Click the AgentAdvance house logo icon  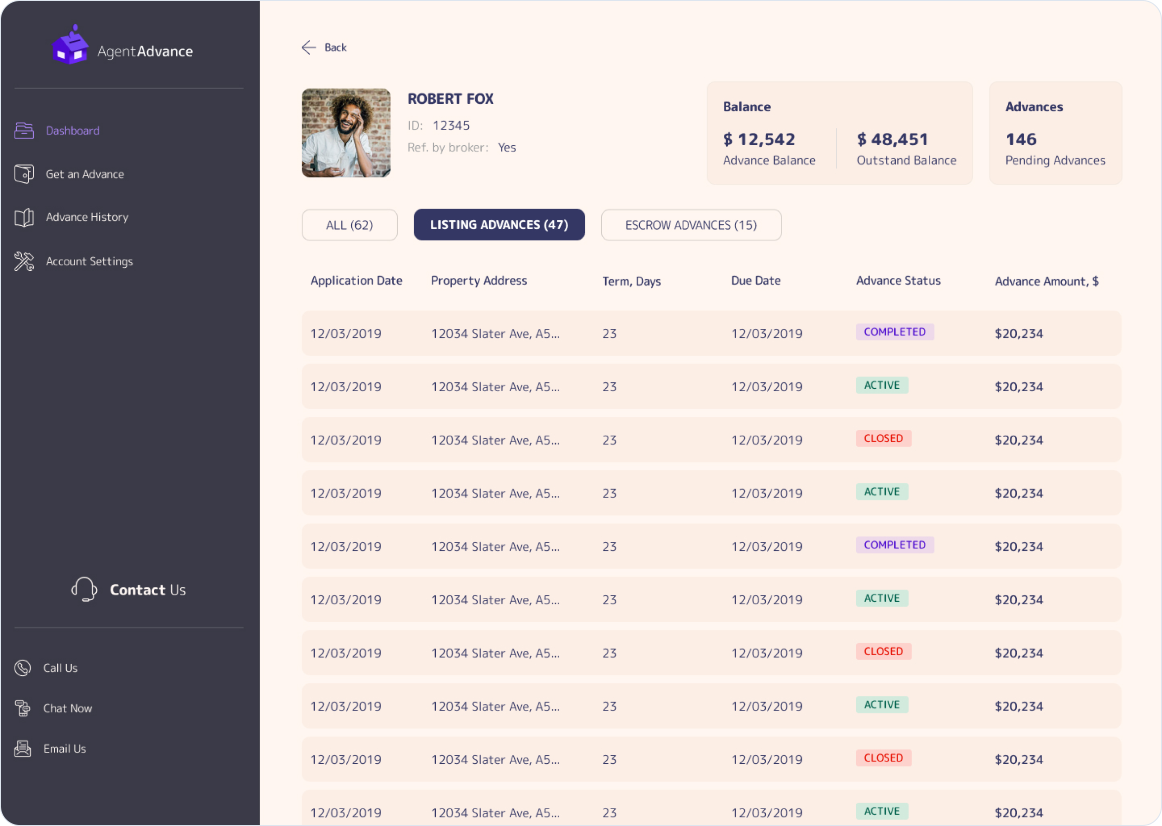[x=70, y=46]
